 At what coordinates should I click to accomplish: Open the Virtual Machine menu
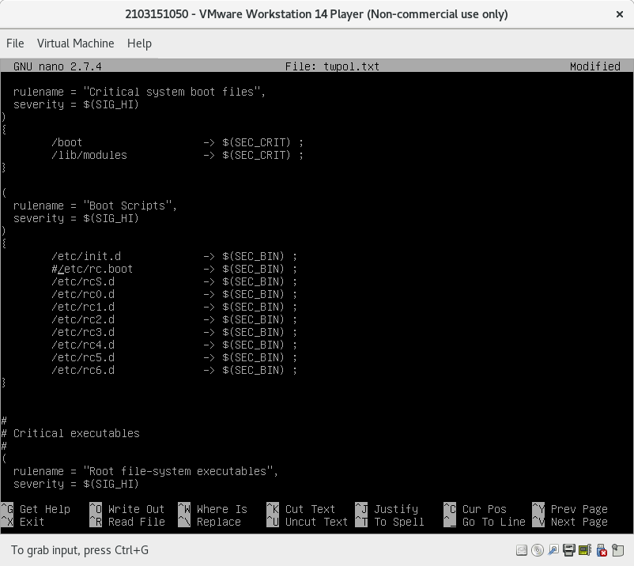[x=76, y=43]
